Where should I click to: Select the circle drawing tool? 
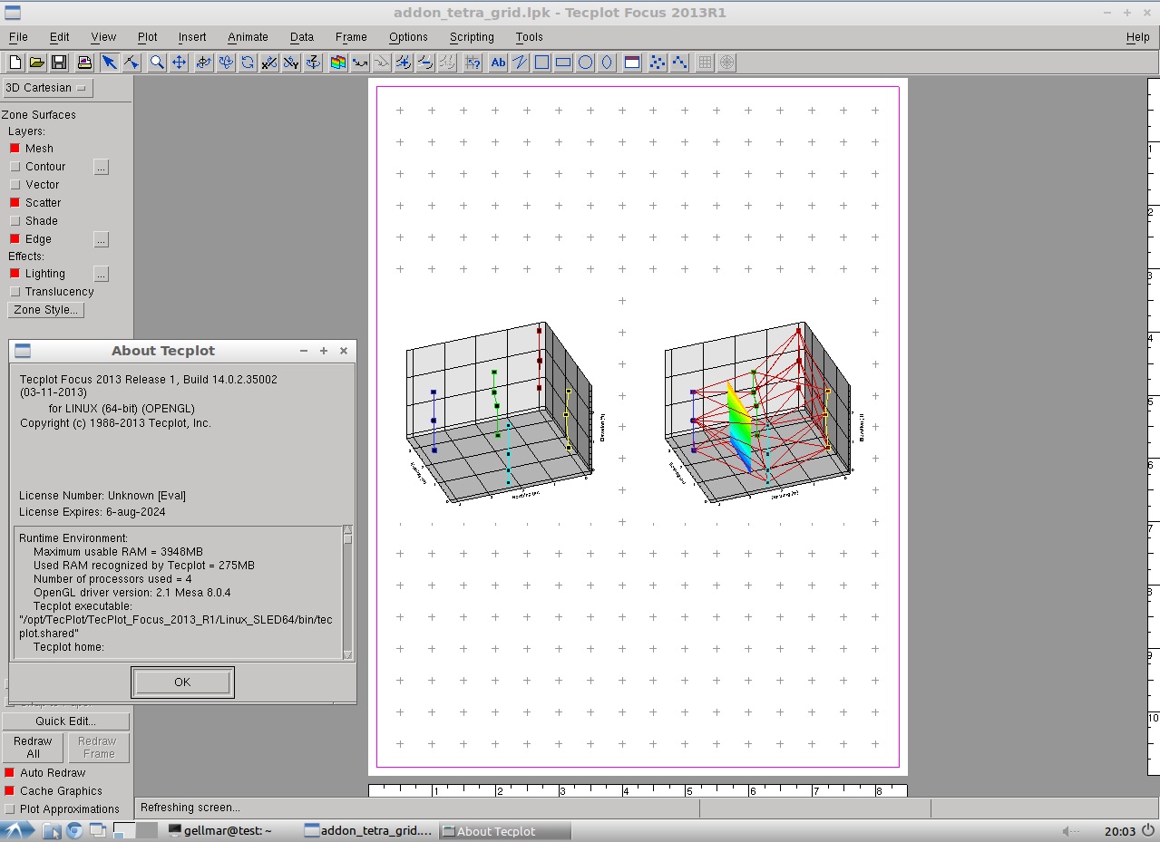click(x=586, y=63)
